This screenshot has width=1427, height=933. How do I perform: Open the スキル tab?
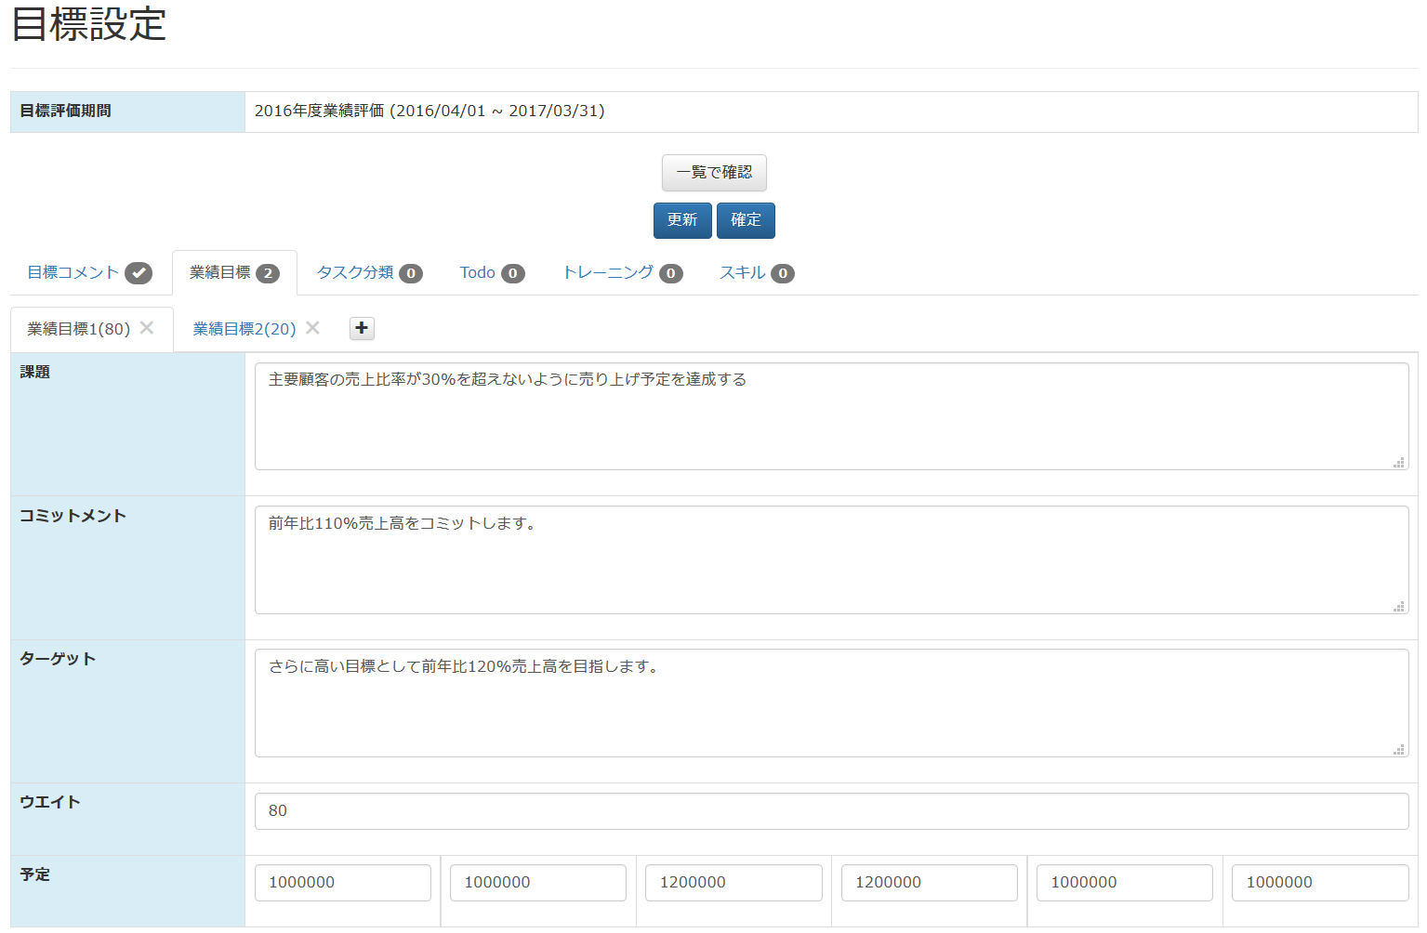757,273
